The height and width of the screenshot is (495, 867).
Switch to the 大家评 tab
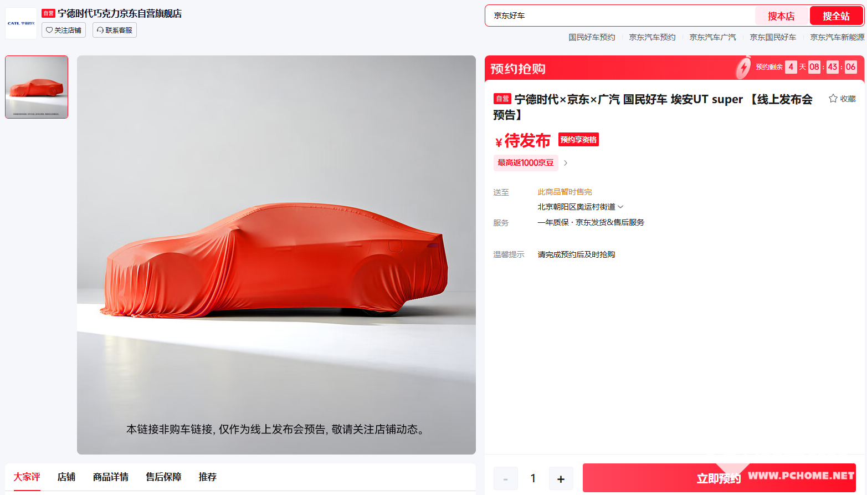pos(27,477)
